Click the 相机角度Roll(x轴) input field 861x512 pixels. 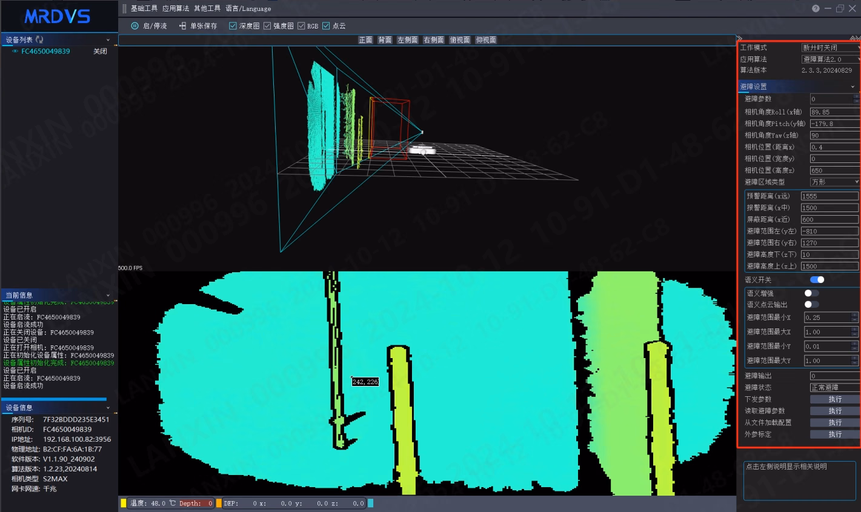[x=835, y=112]
